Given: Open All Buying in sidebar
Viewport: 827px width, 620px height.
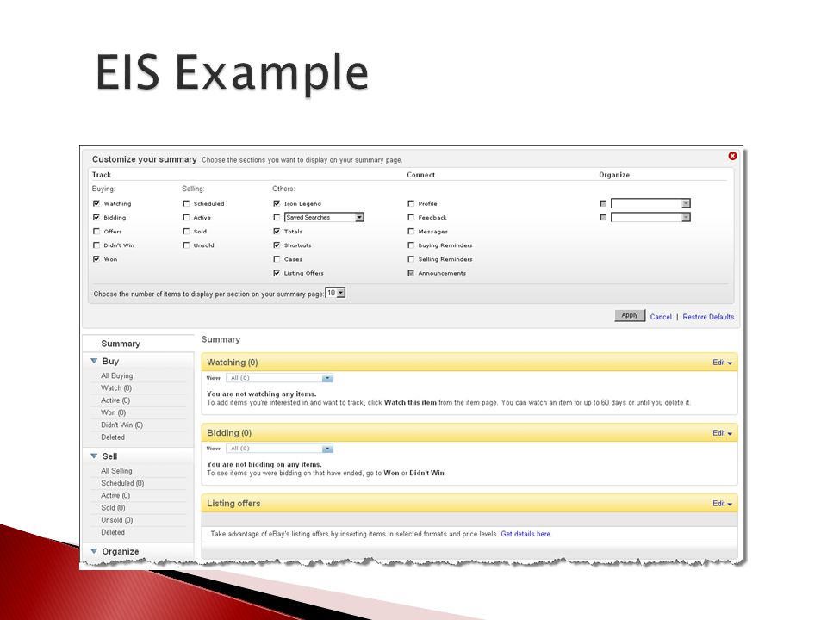Looking at the screenshot, I should coord(116,376).
